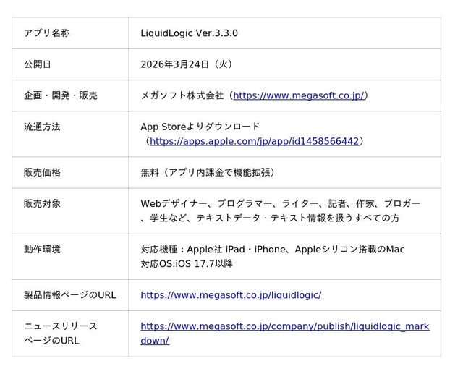Open the megasoft.co.jp company website link

pos(298,95)
